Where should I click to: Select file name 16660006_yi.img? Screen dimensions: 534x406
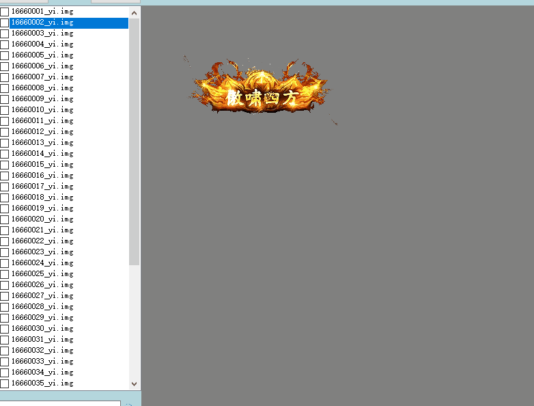tap(42, 66)
